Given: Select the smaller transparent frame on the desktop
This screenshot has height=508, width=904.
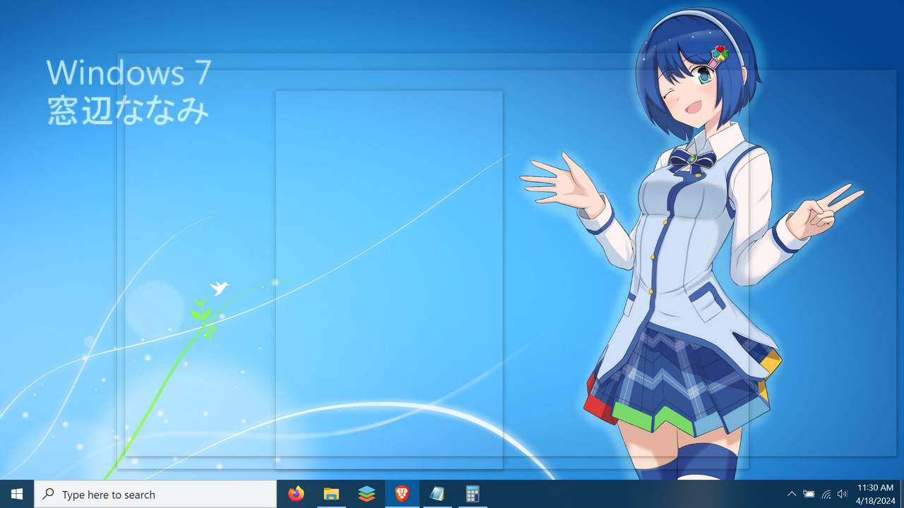Looking at the screenshot, I should coord(388,282).
